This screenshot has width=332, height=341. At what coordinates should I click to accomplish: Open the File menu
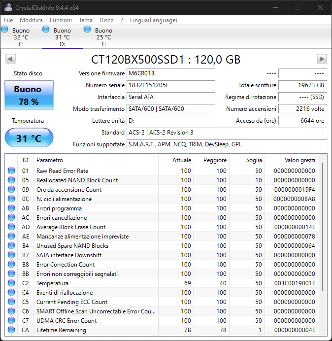[x=8, y=20]
